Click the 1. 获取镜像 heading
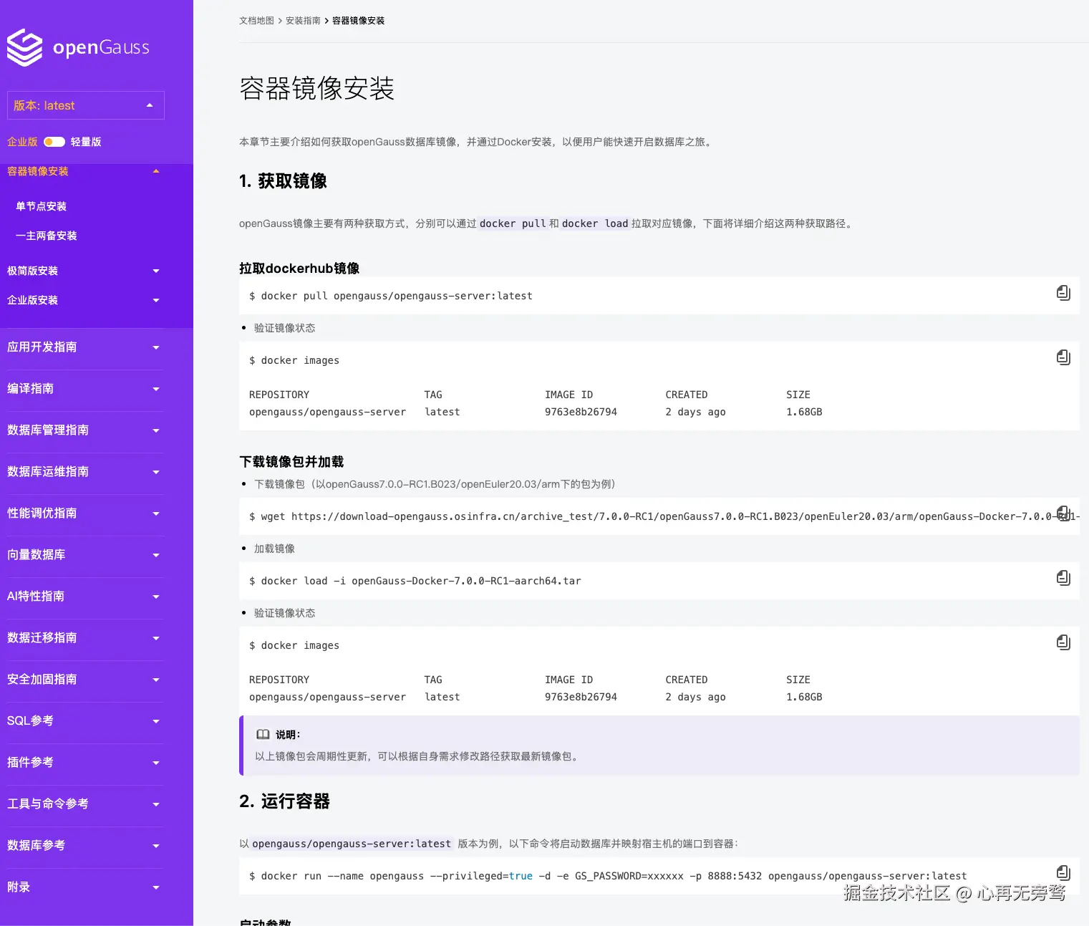Image resolution: width=1089 pixels, height=926 pixels. point(283,181)
